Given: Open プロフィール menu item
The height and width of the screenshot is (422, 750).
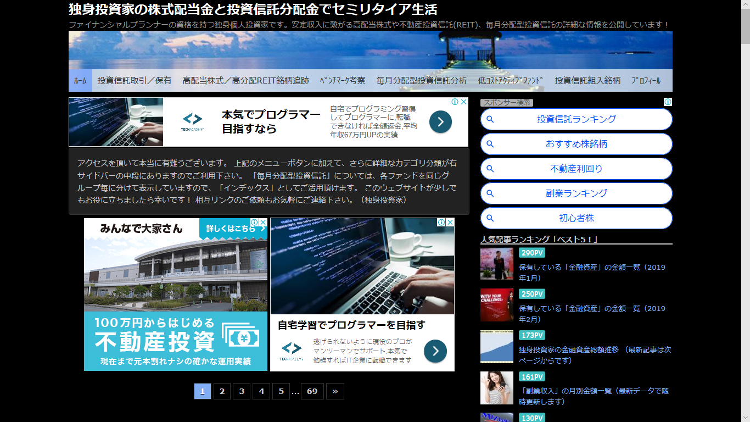Looking at the screenshot, I should pos(646,80).
